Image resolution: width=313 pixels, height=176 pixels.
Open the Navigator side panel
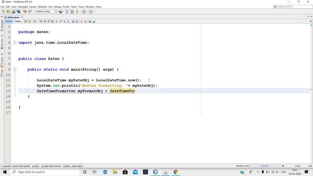point(2,25)
